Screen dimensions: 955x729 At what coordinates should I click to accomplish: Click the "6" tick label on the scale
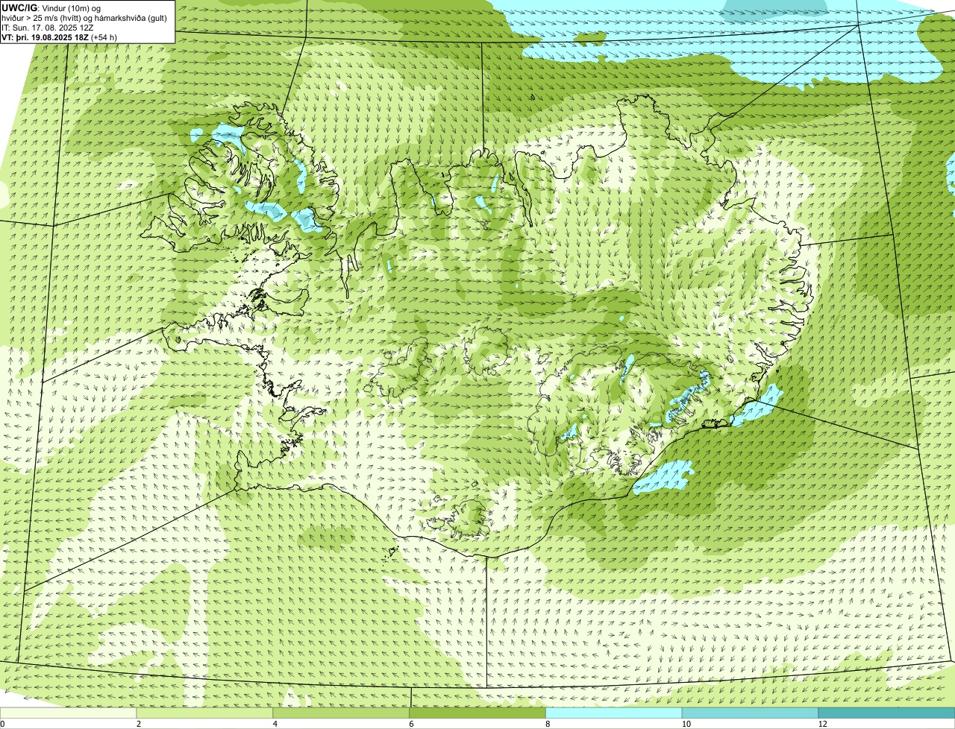411,724
